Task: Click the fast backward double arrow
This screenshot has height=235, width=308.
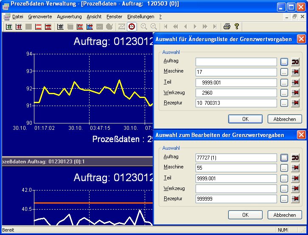Action: pos(176,26)
